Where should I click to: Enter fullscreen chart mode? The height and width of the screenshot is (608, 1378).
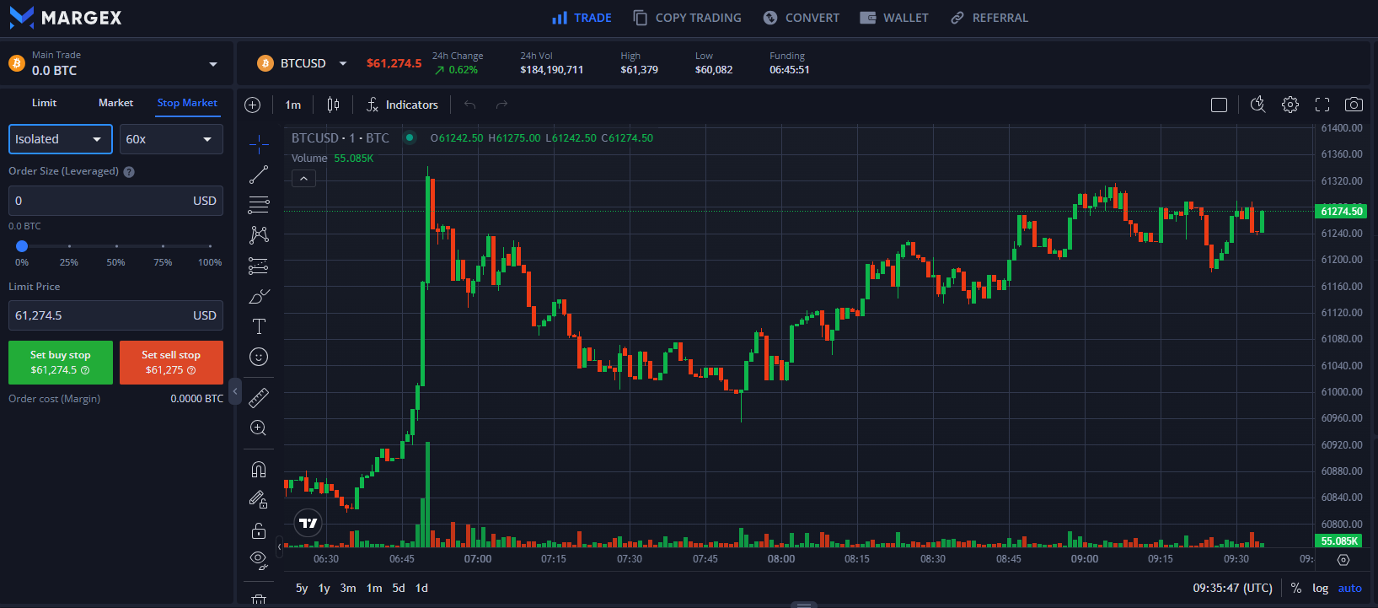click(x=1322, y=105)
